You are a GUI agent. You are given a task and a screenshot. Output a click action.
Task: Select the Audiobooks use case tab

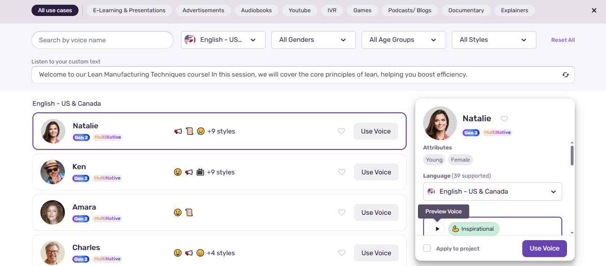click(x=256, y=10)
